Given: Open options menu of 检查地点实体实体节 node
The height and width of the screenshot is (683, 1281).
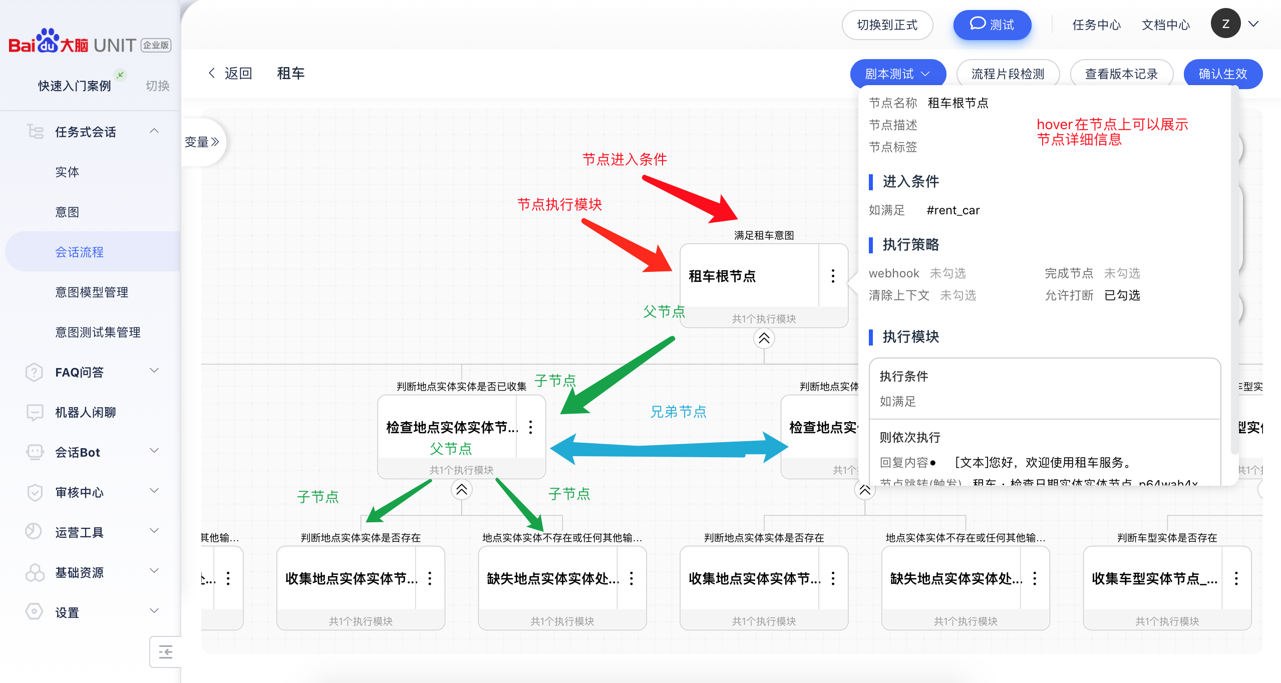Looking at the screenshot, I should [531, 427].
